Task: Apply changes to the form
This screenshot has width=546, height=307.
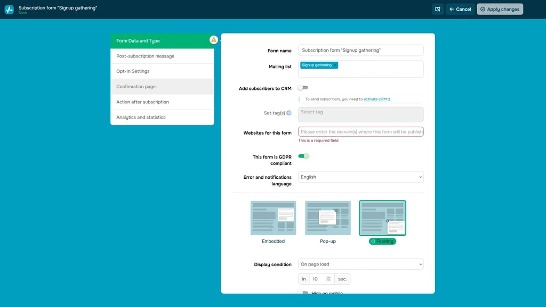Action: 500,10
